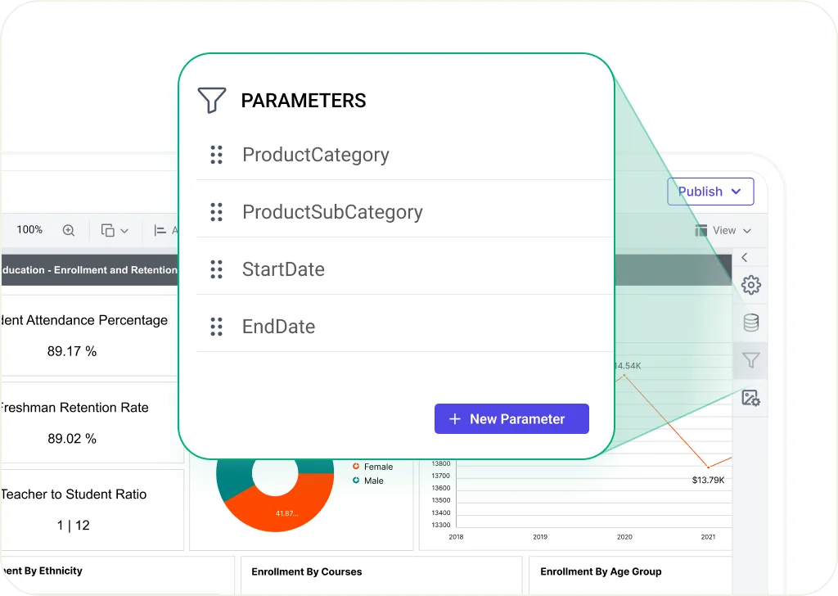The width and height of the screenshot is (838, 596).
Task: Click the 100% zoom level field
Action: 29,230
